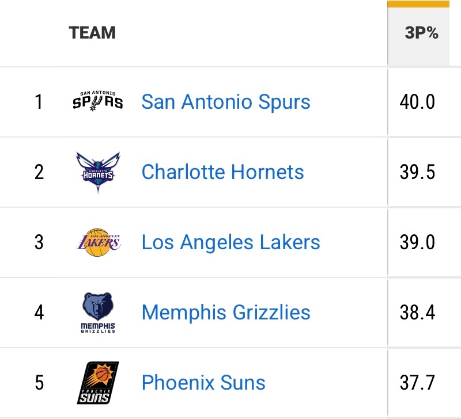
Task: Open the Memphis Grizzlies team link
Action: [x=226, y=313]
